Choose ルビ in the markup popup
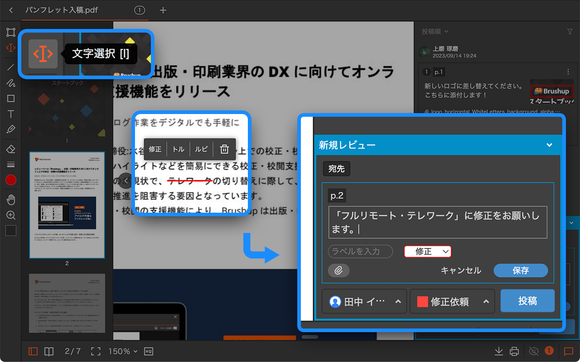580x362 pixels. (x=201, y=149)
